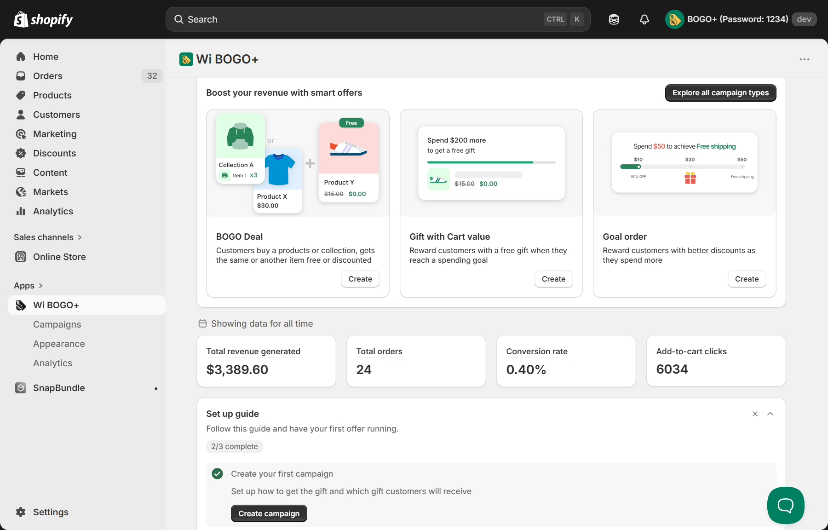Image resolution: width=828 pixels, height=530 pixels.
Task: Click the Wi BOGO+ app icon in sidebar
Action: click(x=21, y=305)
